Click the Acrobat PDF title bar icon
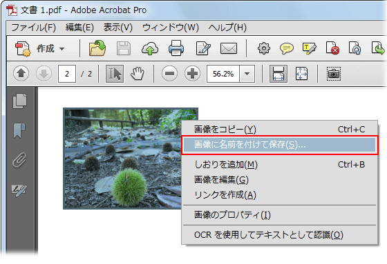 point(11,10)
